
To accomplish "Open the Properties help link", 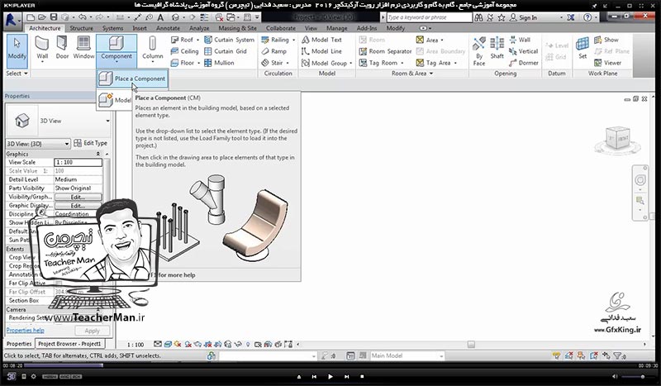I will click(x=26, y=331).
